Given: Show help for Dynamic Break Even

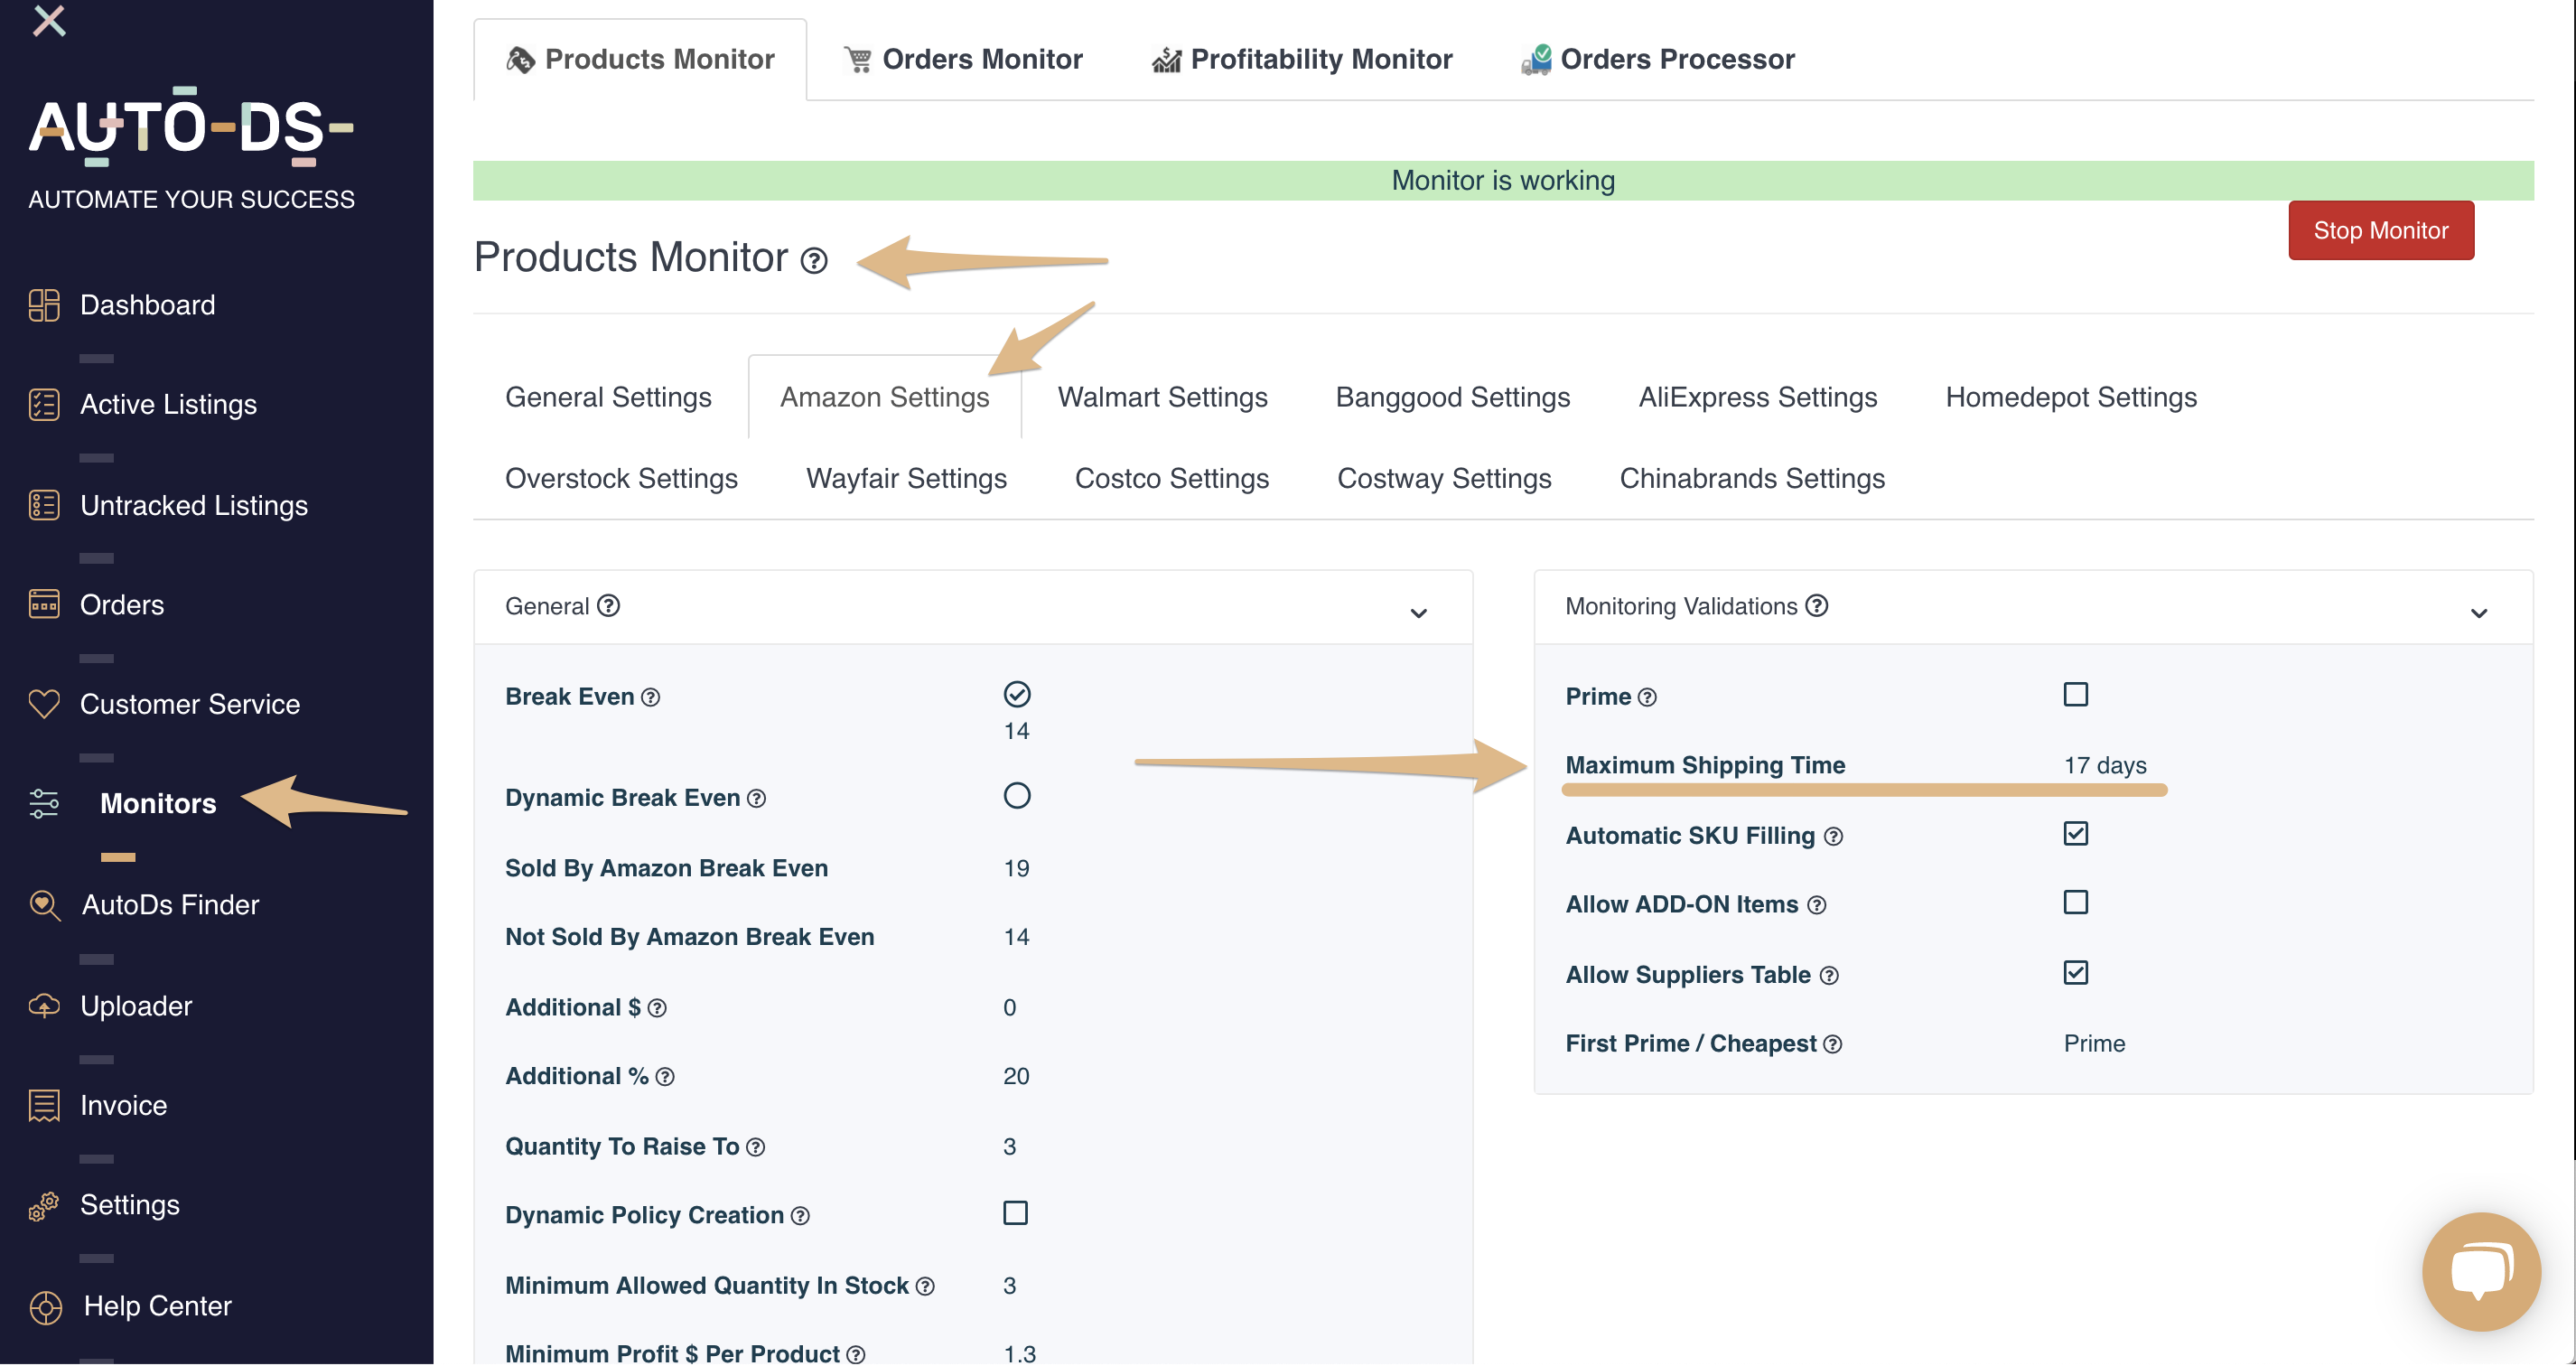Looking at the screenshot, I should pos(757,799).
